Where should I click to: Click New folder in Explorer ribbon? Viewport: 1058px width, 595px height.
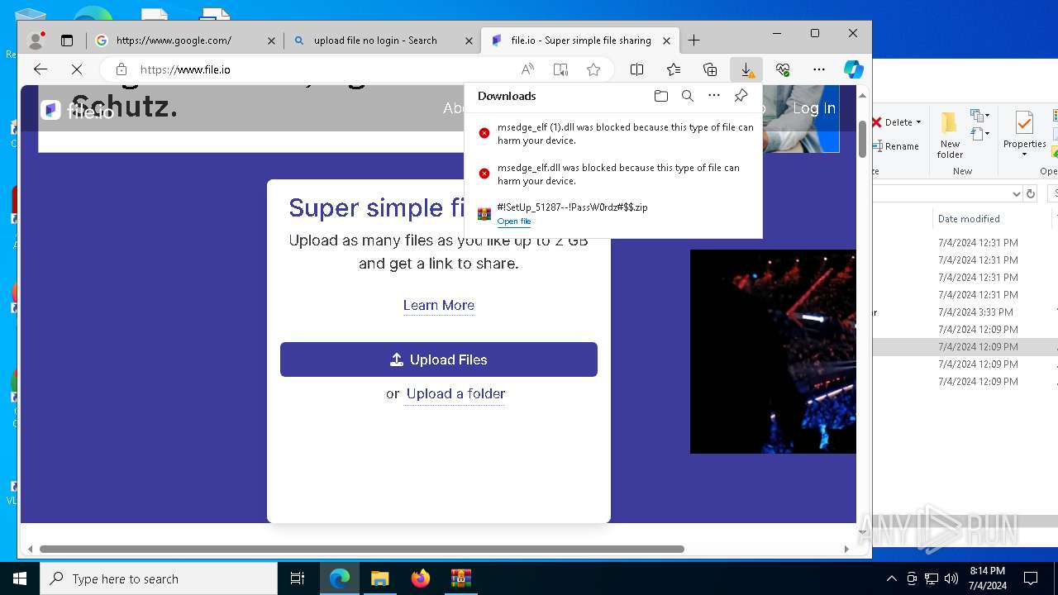coord(950,136)
